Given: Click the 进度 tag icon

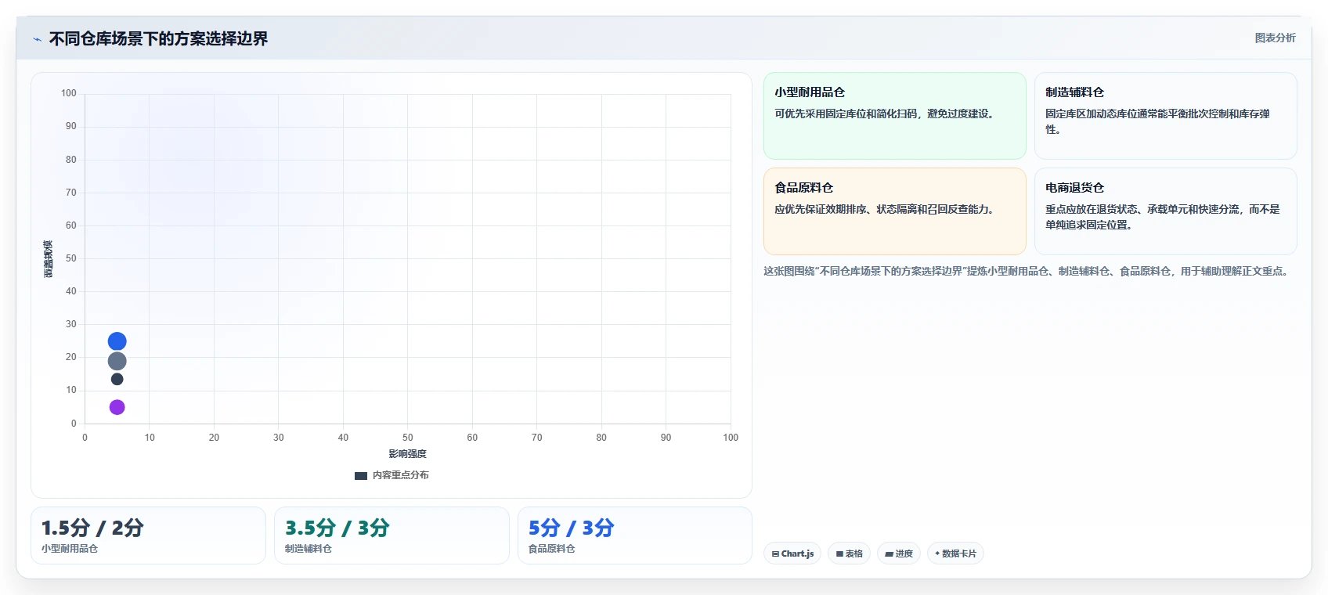Looking at the screenshot, I should pyautogui.click(x=890, y=554).
